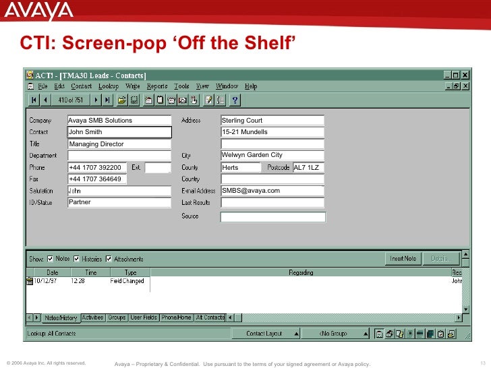
Task: Open the Window menu
Action: 227,86
